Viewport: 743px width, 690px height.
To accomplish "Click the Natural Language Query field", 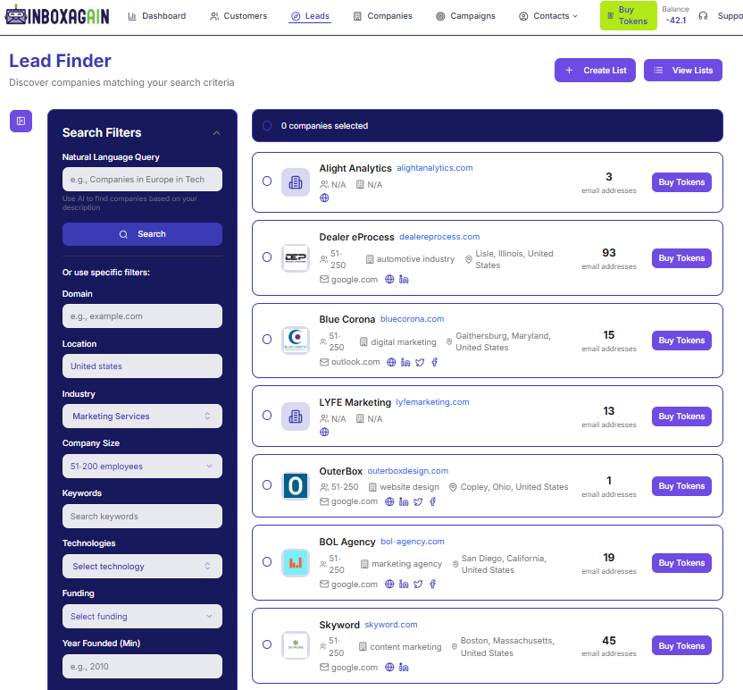I will 142,180.
